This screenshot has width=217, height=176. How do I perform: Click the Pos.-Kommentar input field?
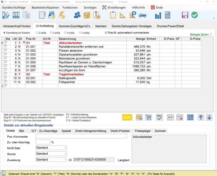[x=81, y=136]
